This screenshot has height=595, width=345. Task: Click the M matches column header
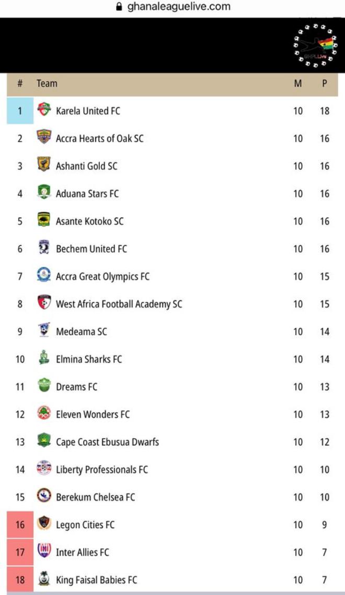coord(298,84)
